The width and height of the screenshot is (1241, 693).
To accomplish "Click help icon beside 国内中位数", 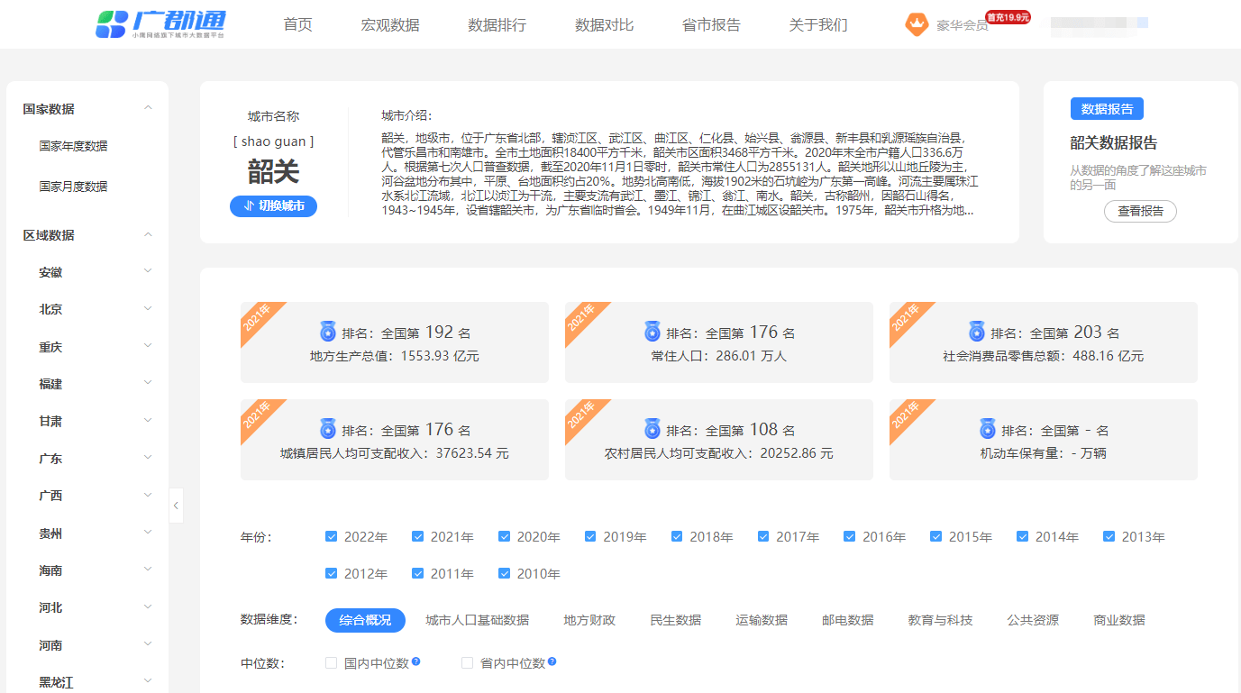I will point(416,662).
